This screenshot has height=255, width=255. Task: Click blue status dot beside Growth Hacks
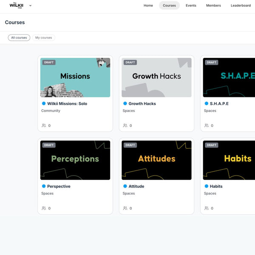(125, 104)
